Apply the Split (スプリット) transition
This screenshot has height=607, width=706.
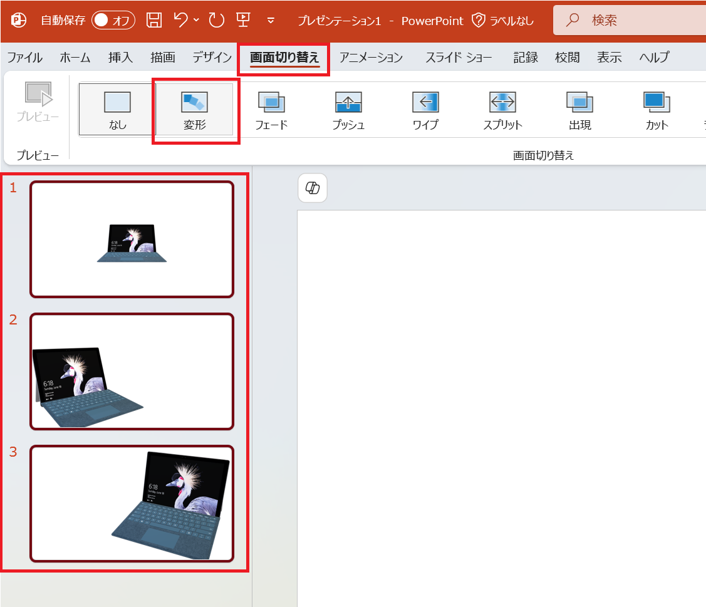click(502, 110)
